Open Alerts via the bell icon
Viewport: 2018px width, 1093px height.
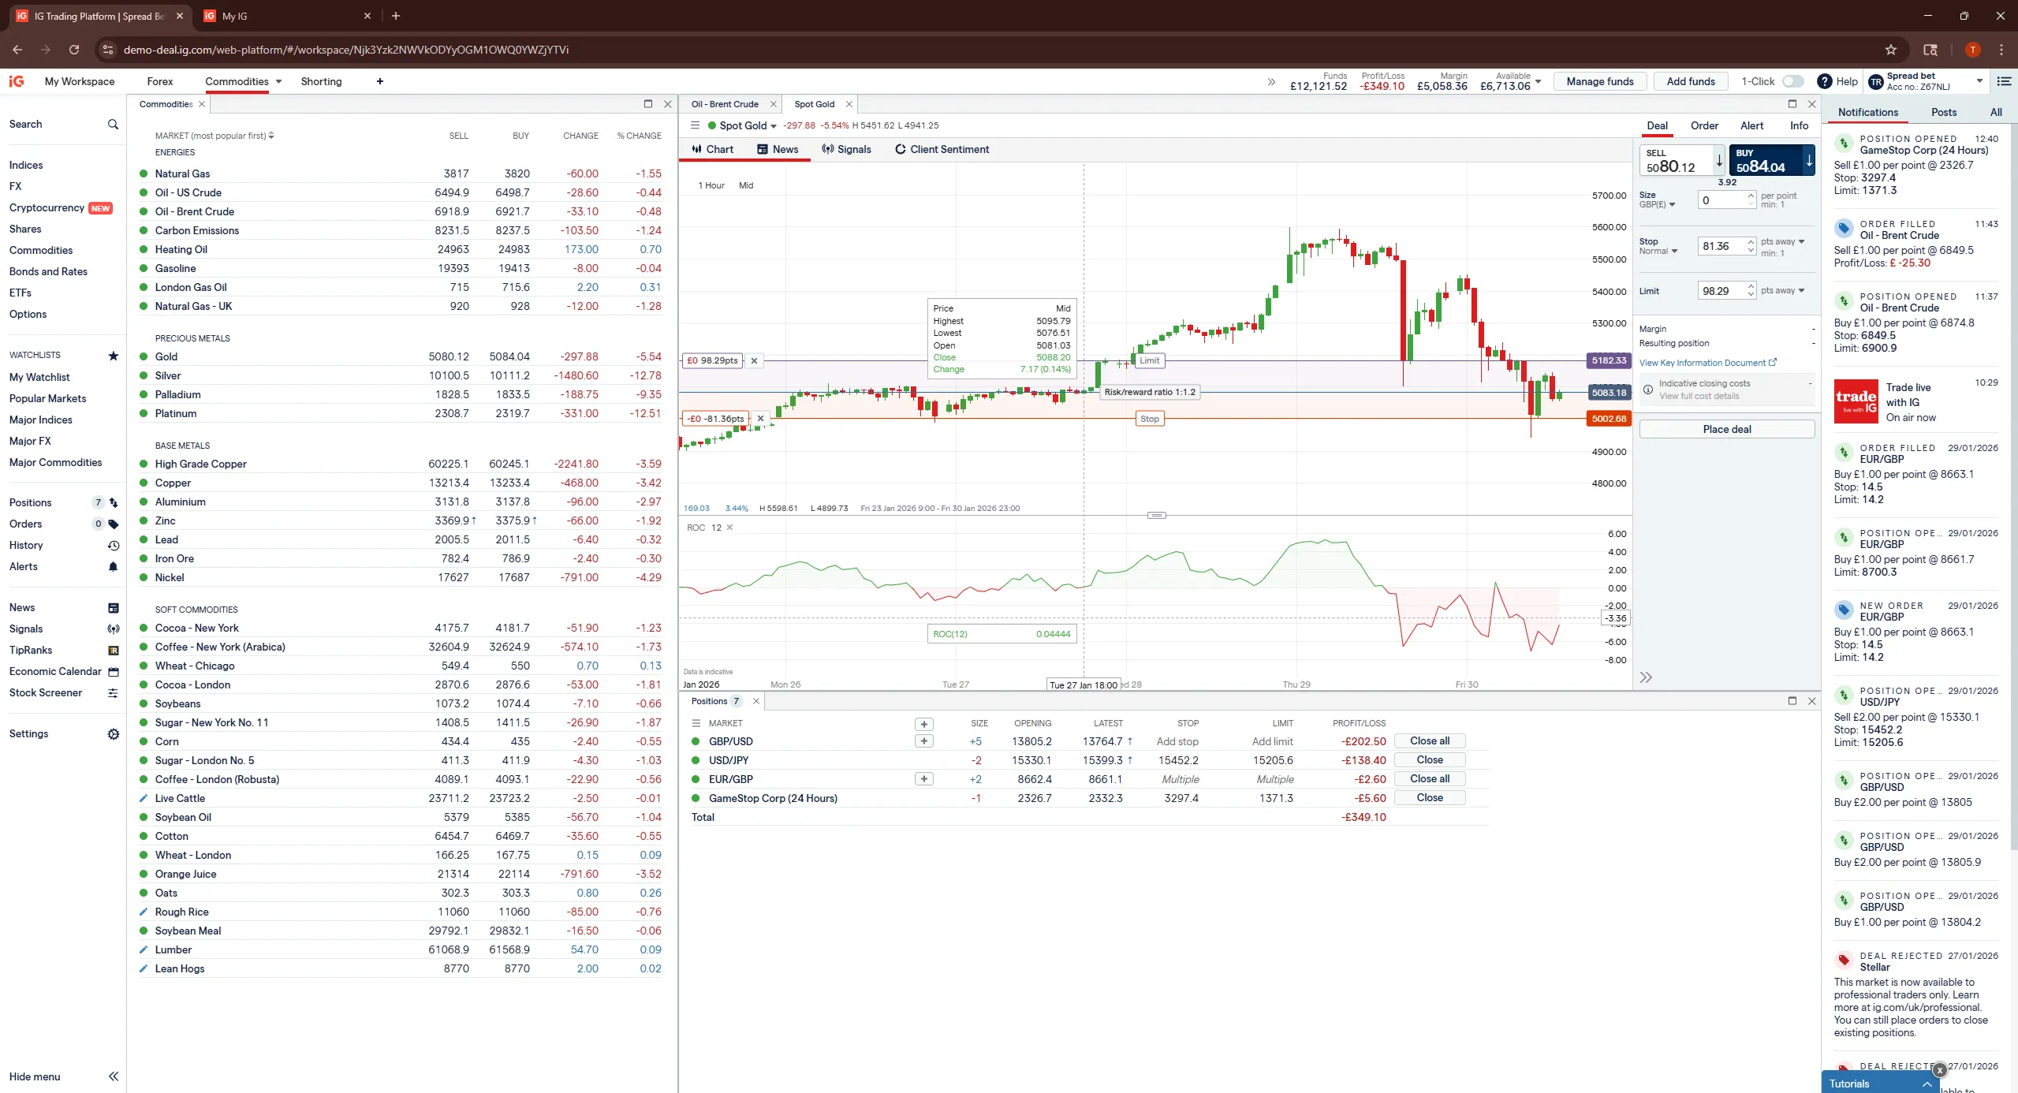click(113, 567)
